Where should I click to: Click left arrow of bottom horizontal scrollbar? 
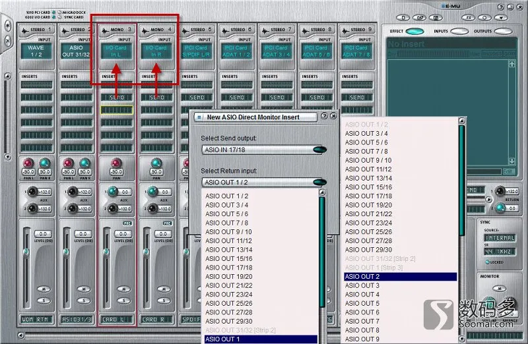(x=21, y=335)
